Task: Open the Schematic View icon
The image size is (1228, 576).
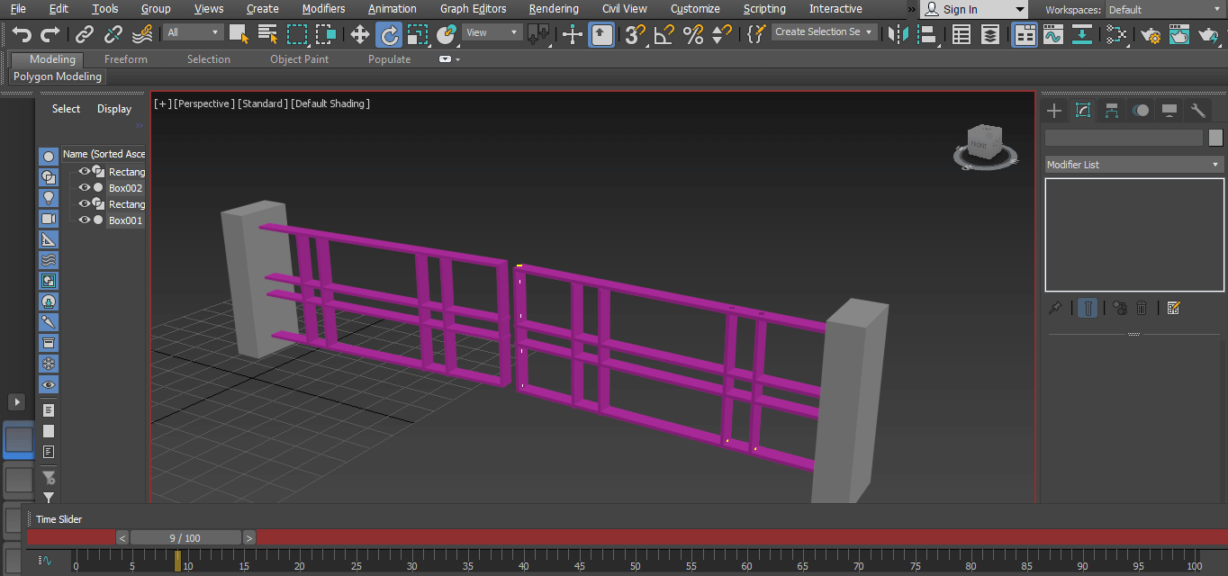Action: (1082, 34)
